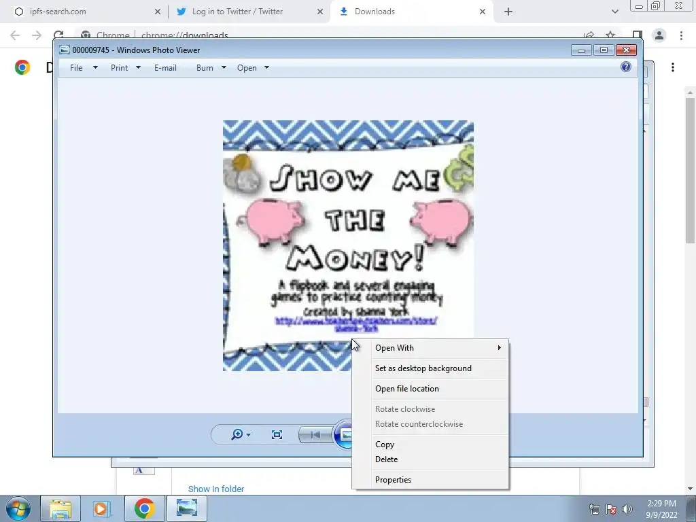The width and height of the screenshot is (696, 522).
Task: Close the Twitter tab
Action: [x=320, y=12]
